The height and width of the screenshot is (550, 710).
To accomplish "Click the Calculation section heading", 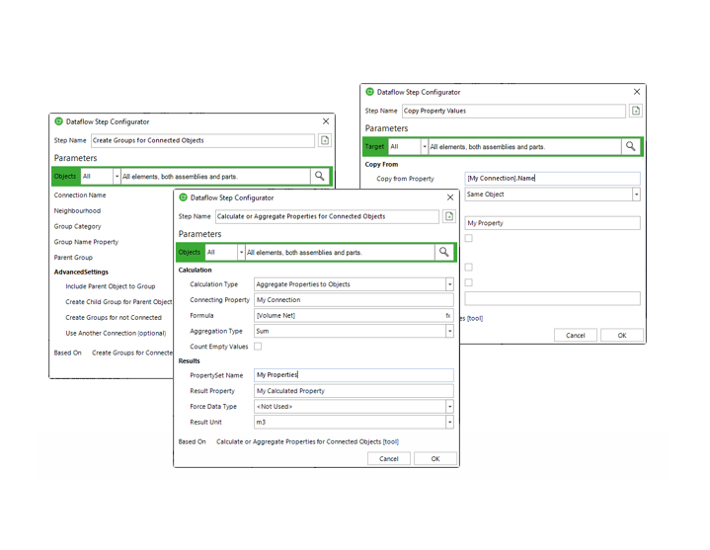I will tap(195, 270).
